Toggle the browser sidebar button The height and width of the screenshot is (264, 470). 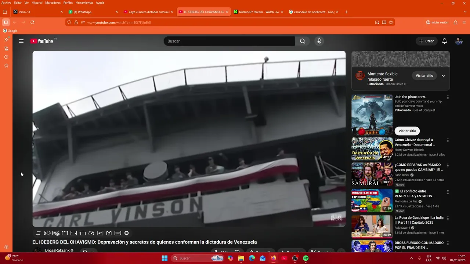(x=6, y=22)
